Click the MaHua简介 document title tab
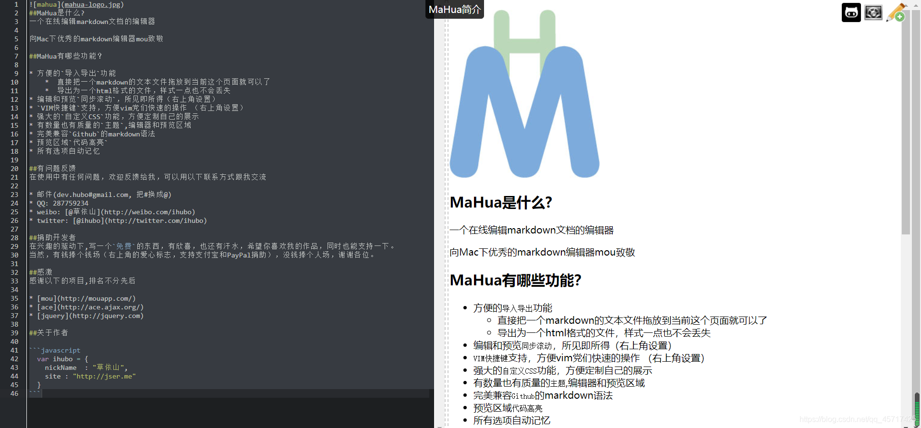The image size is (921, 428). pyautogui.click(x=454, y=10)
